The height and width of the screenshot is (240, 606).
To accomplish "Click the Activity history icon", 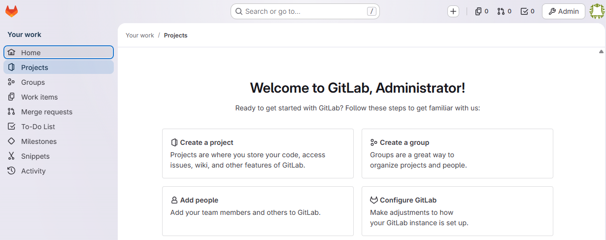I will (11, 171).
